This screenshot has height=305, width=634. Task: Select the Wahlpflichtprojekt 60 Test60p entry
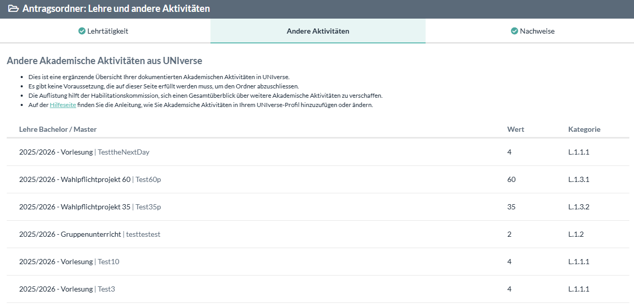click(94, 179)
